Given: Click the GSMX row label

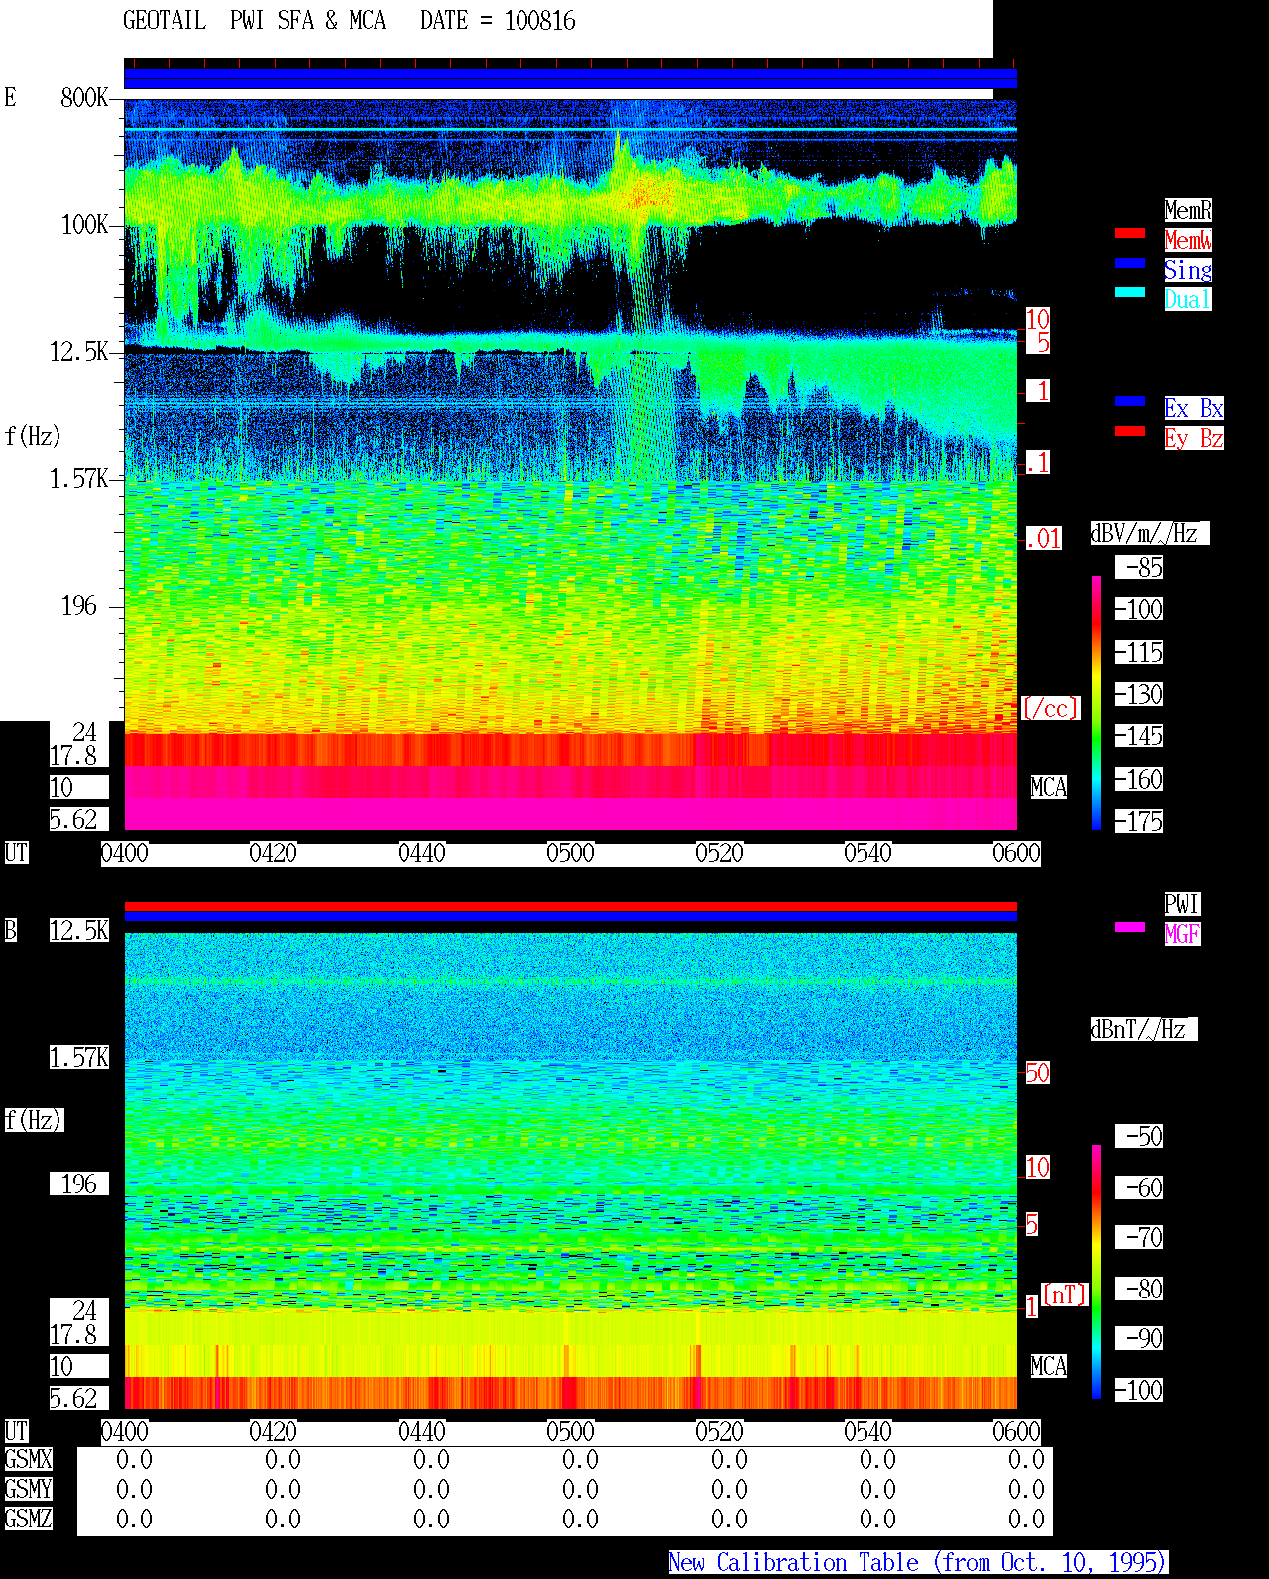Looking at the screenshot, I should coord(28,1460).
